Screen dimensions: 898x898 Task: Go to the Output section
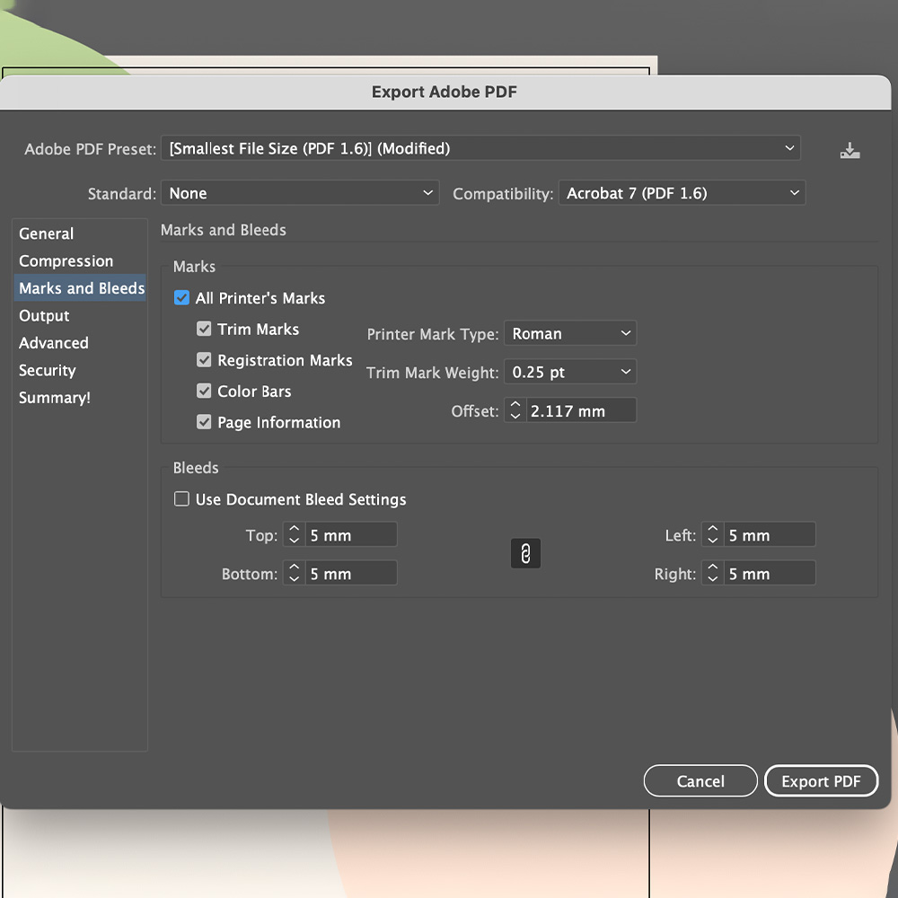coord(79,315)
